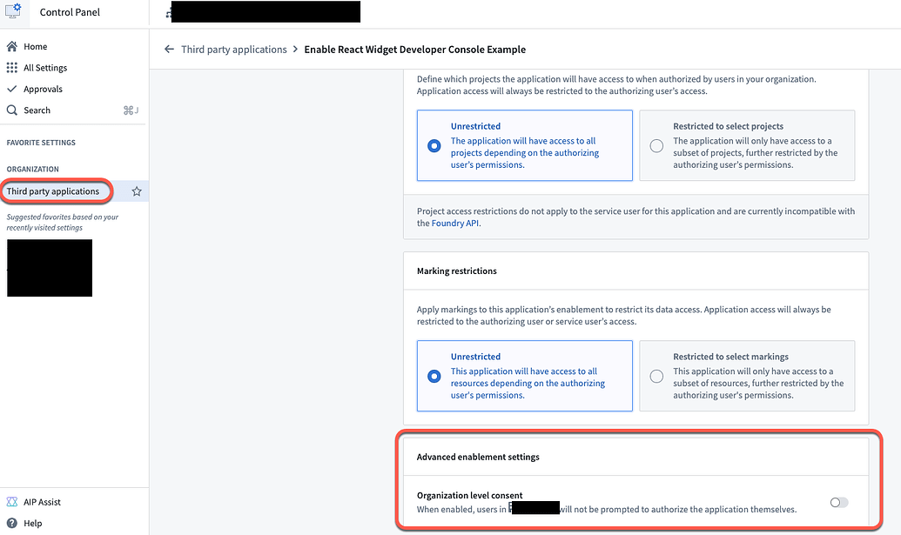Select Third party applications in the sidebar
The width and height of the screenshot is (901, 535).
tap(54, 191)
